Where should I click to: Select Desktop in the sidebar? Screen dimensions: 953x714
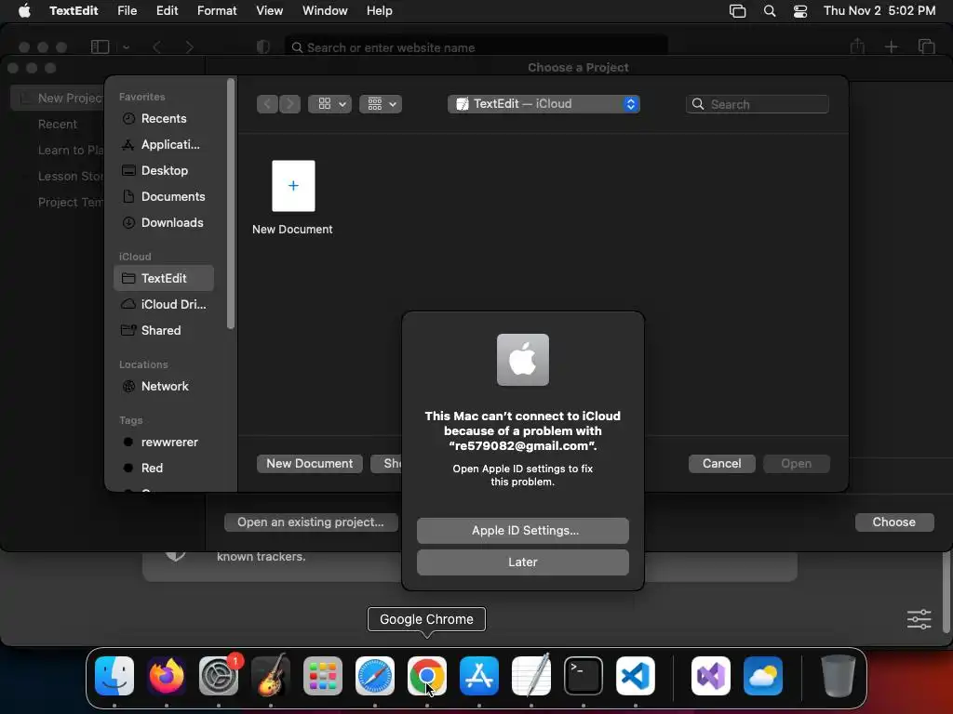click(x=164, y=171)
